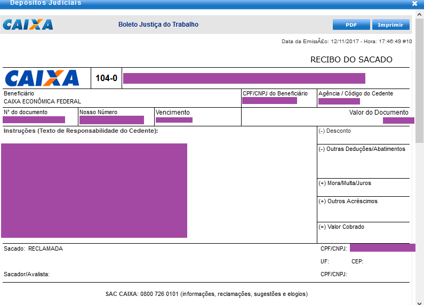This screenshot has width=424, height=305.
Task: Click the Data da Emissão timestamp line
Action: pos(347,42)
